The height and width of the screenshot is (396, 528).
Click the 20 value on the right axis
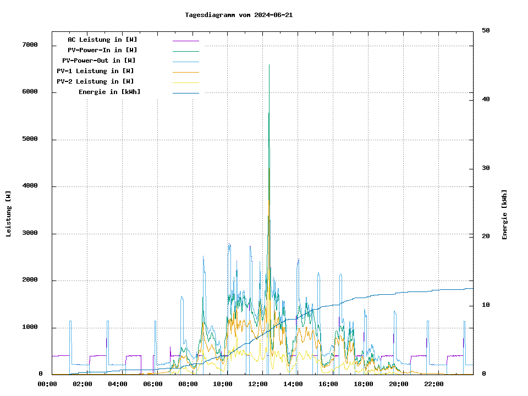pyautogui.click(x=486, y=237)
